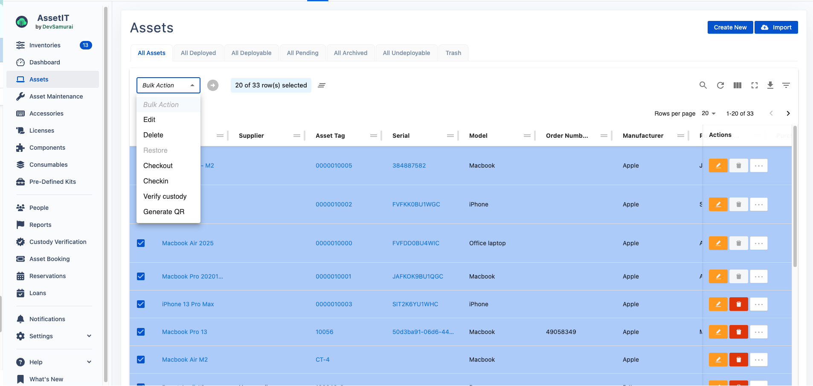Switch to the All Deployable tab
This screenshot has height=386, width=813.
251,53
